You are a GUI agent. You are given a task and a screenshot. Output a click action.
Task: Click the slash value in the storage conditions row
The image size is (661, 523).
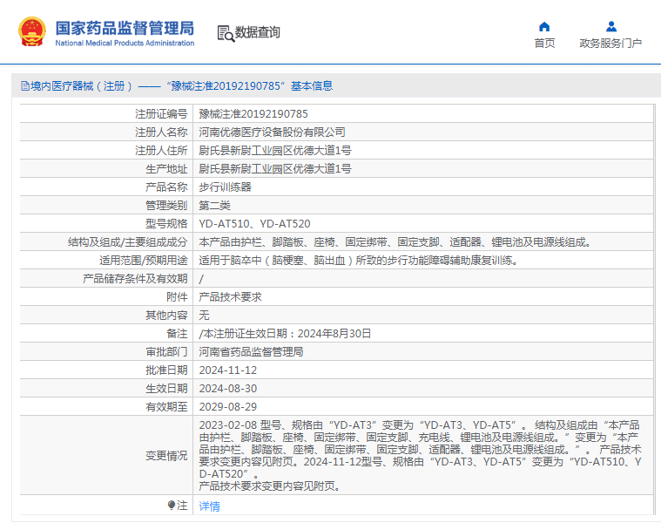pos(201,279)
